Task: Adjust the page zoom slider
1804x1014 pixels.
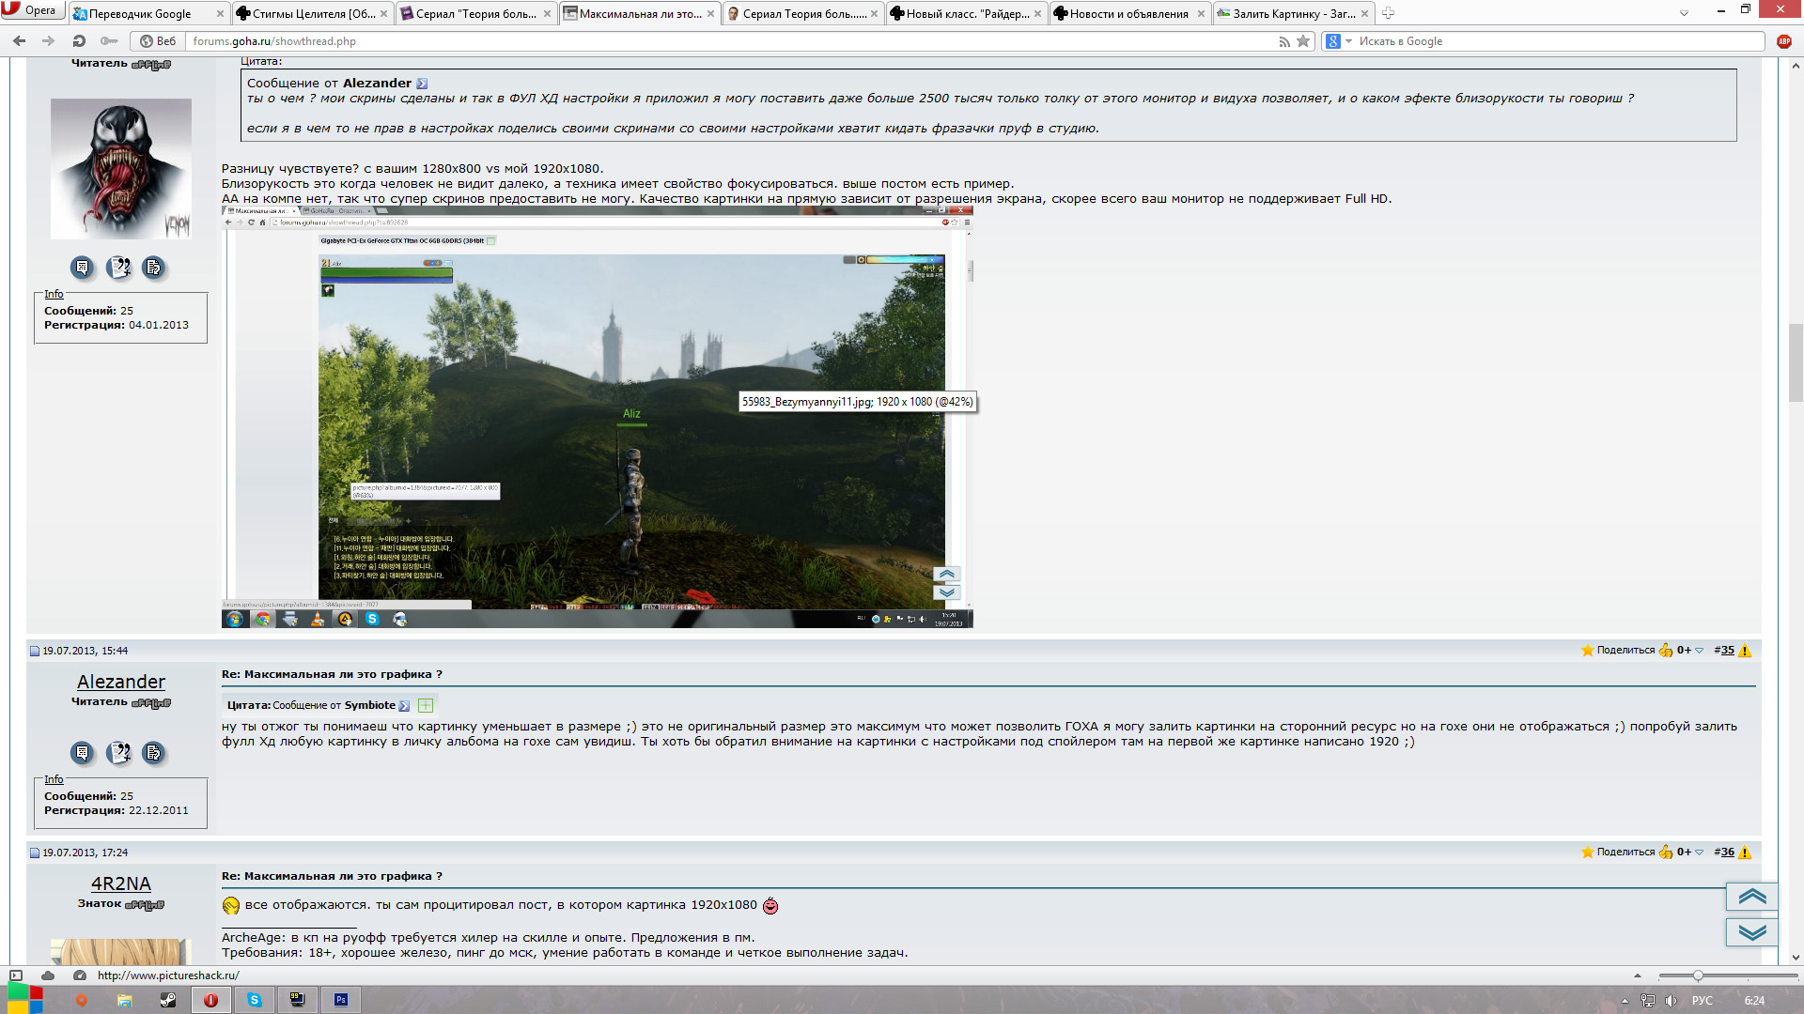Action: 1697,976
